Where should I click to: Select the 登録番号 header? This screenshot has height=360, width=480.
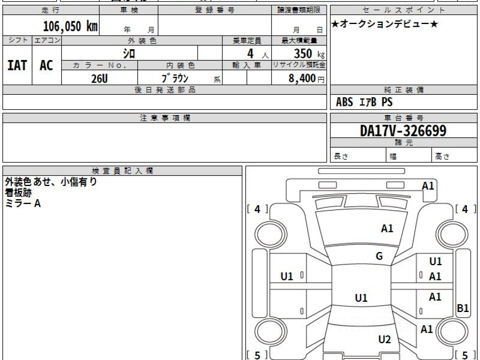(x=215, y=10)
